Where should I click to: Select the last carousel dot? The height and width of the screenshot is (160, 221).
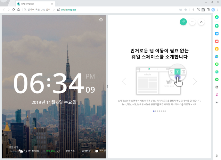coord(165,111)
